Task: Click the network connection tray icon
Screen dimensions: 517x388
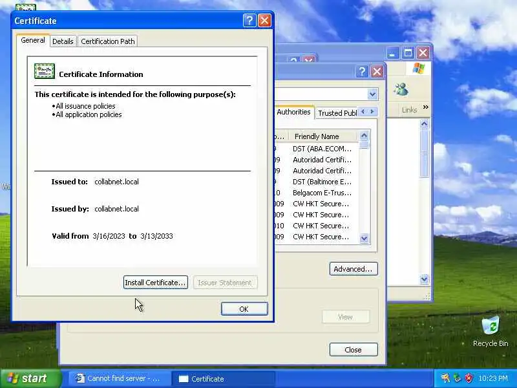Action: tap(457, 378)
